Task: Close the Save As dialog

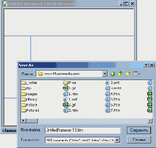Action: tap(152, 65)
